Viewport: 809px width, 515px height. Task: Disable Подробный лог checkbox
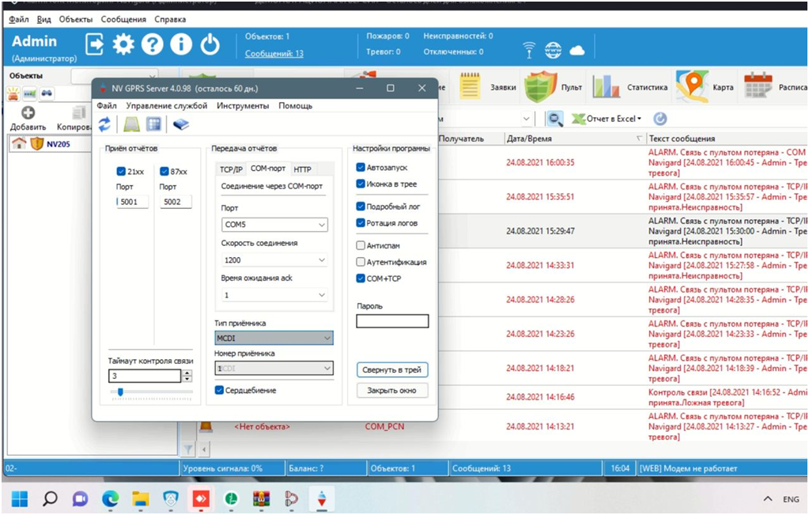pos(361,206)
